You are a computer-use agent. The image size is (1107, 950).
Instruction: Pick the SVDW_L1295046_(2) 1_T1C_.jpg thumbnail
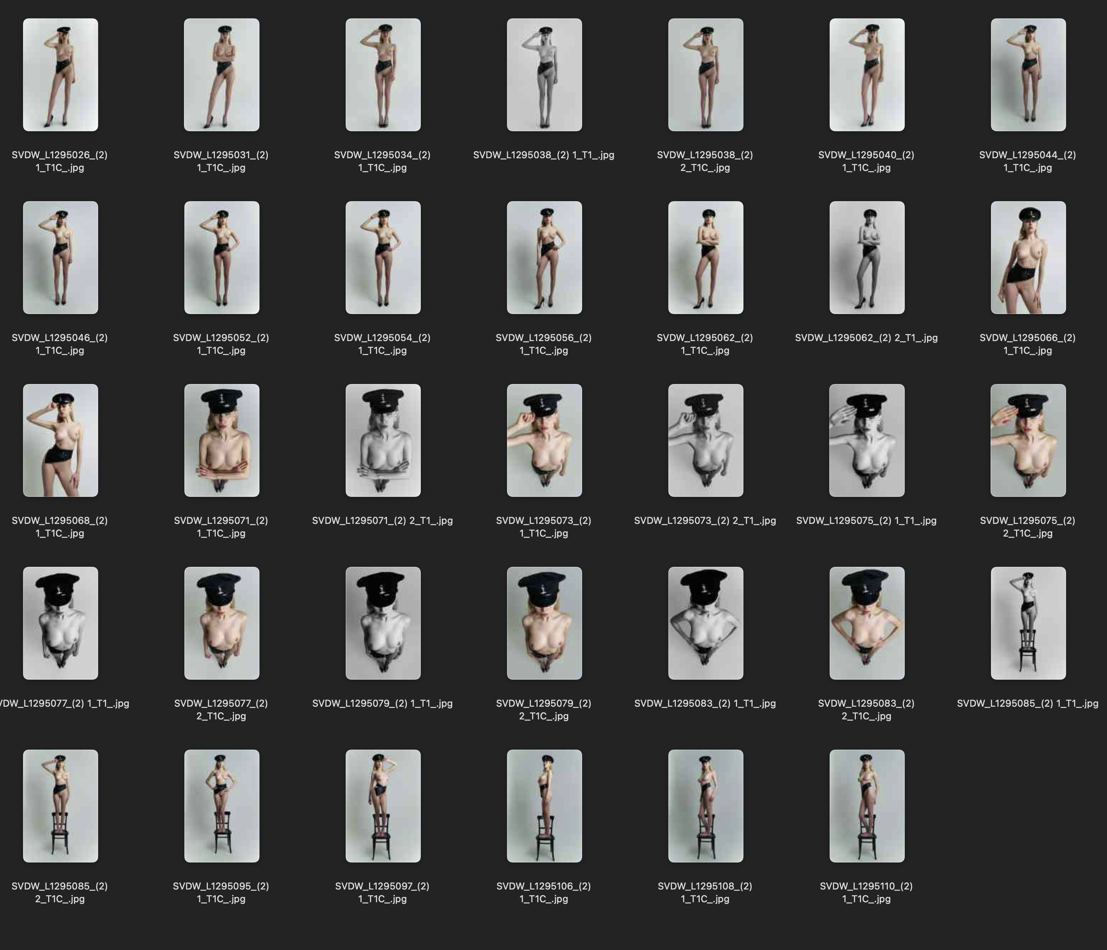pos(60,257)
